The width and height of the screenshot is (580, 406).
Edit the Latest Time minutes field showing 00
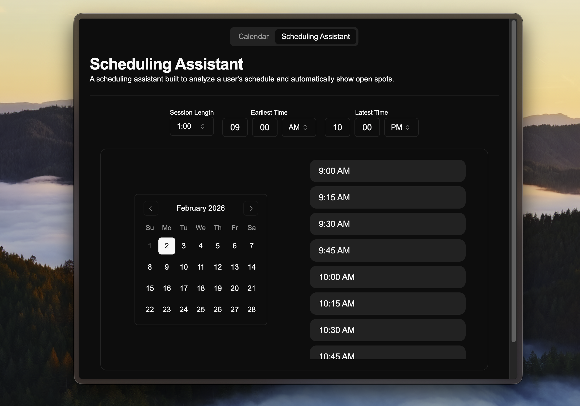[367, 127]
